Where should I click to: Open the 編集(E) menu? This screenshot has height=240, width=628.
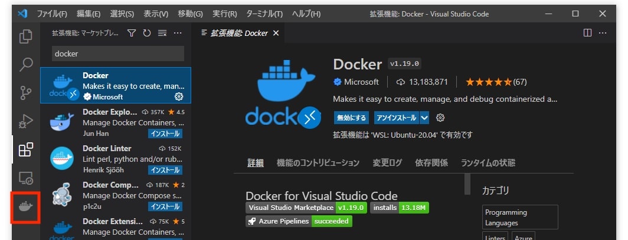click(89, 14)
